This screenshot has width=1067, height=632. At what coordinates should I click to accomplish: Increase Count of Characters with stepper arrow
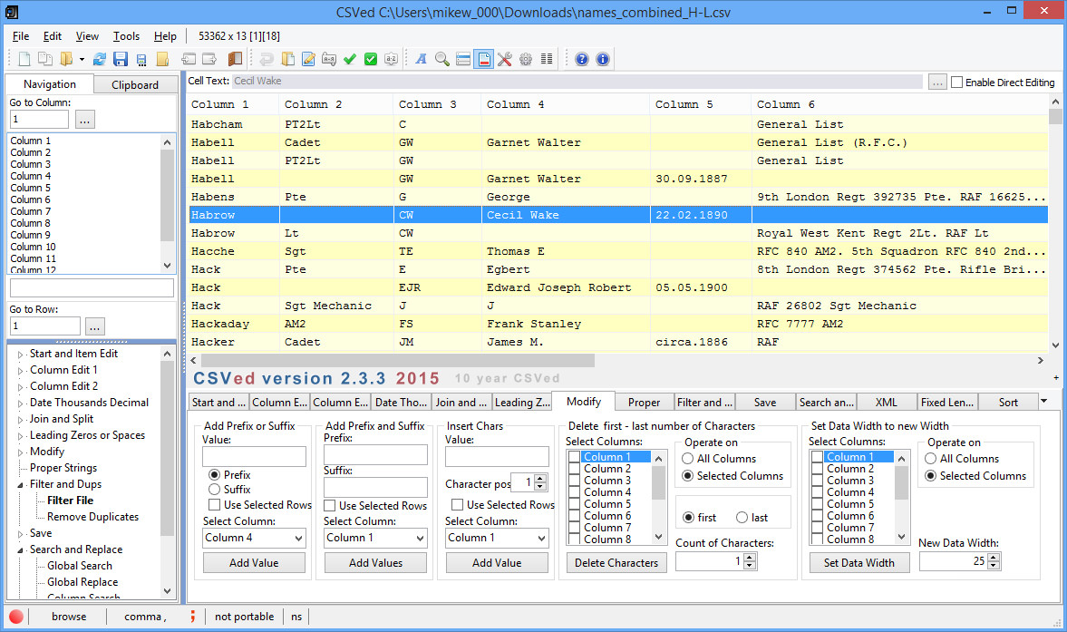pos(751,557)
